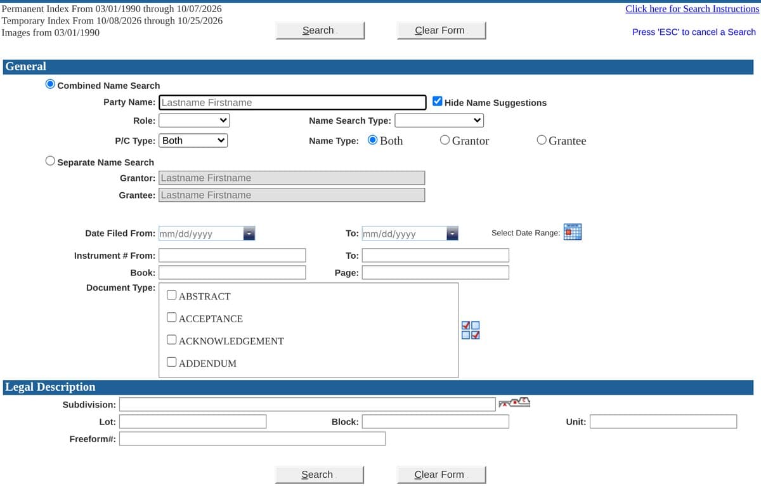The height and width of the screenshot is (486, 761).
Task: Check the ACKNOWLEDGEMENT document type
Action: [x=172, y=339]
